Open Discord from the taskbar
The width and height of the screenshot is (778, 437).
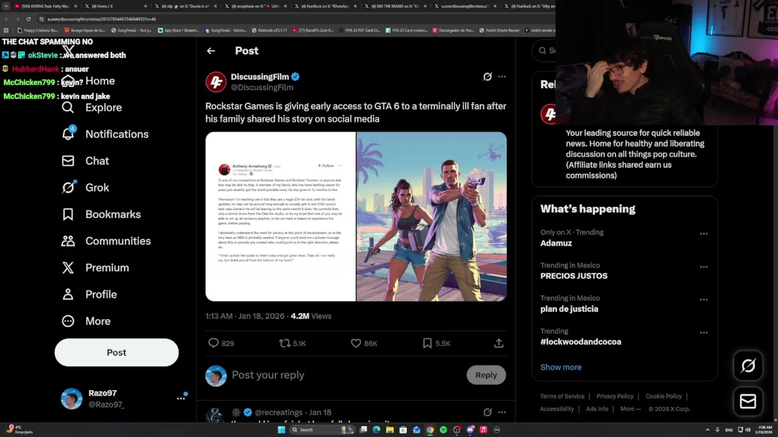pyautogui.click(x=470, y=430)
